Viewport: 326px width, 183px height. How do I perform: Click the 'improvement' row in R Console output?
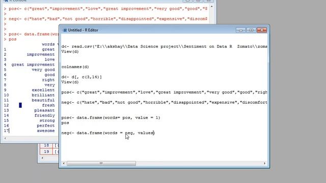pyautogui.click(x=30, y=54)
